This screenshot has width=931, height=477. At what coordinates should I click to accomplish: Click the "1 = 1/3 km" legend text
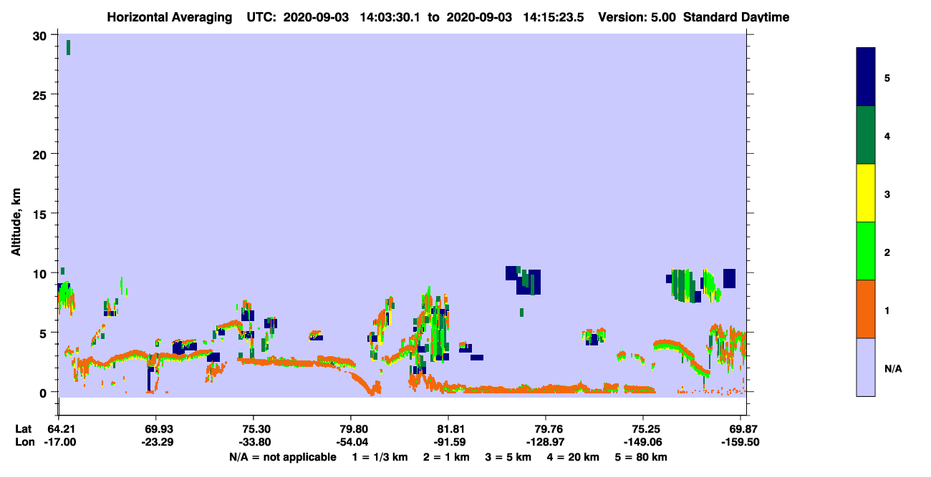380,457
